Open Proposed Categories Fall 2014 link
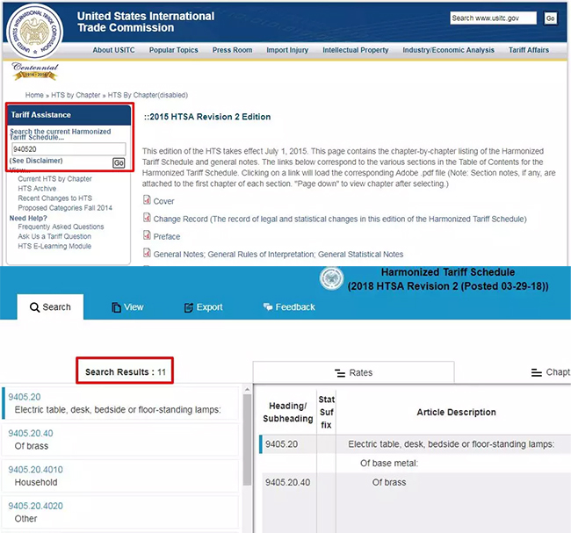The height and width of the screenshot is (533, 571). coord(65,208)
